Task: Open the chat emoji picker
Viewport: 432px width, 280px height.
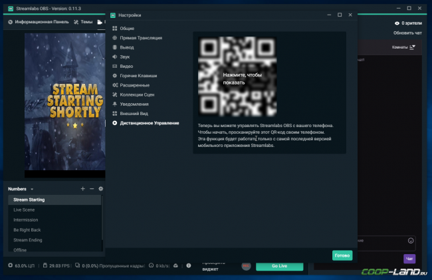Action: 411,241
